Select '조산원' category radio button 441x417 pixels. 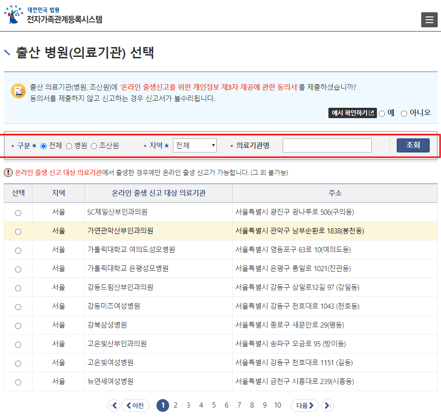94,146
